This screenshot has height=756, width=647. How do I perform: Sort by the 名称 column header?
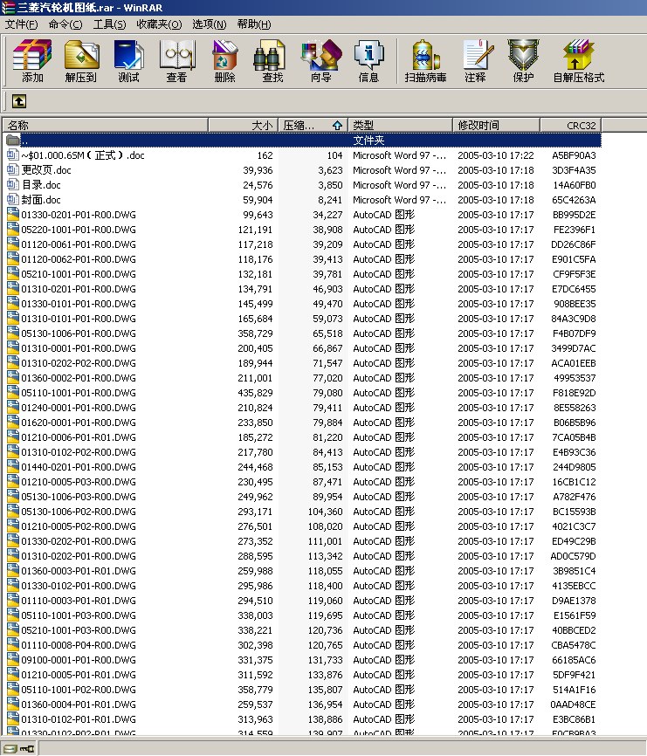106,126
